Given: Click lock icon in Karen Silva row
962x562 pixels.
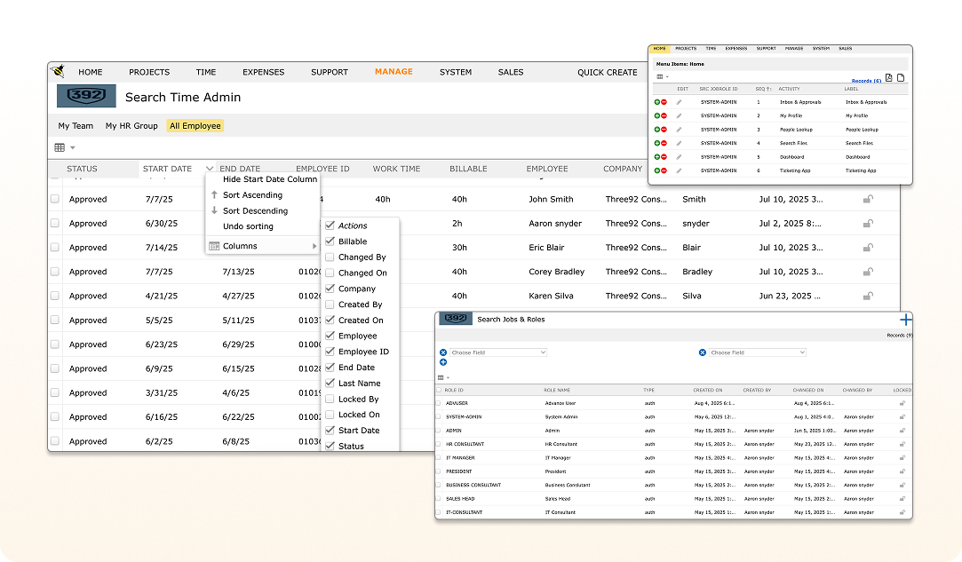Looking at the screenshot, I should point(868,296).
